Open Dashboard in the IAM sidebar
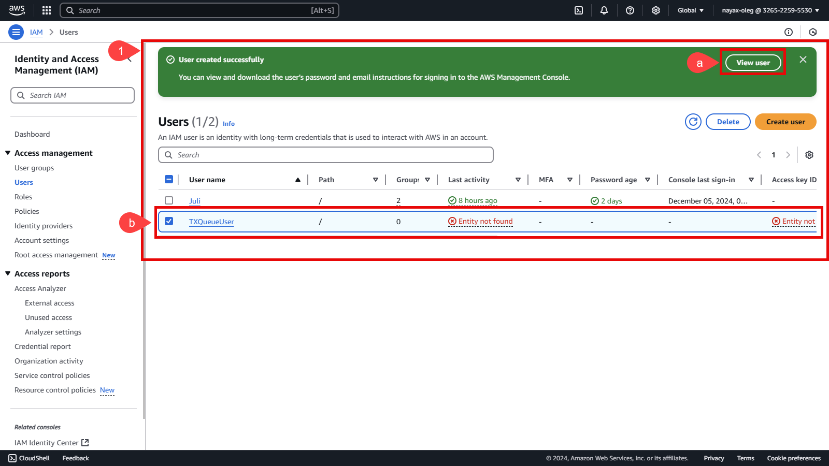829x466 pixels. point(32,134)
